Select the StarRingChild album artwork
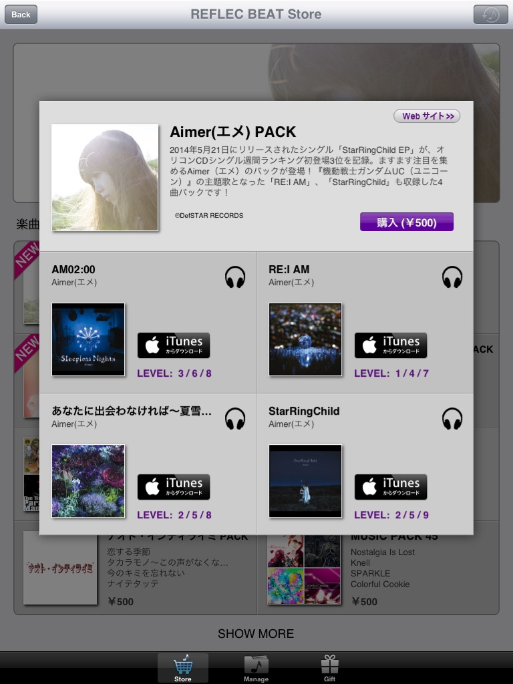 click(305, 481)
